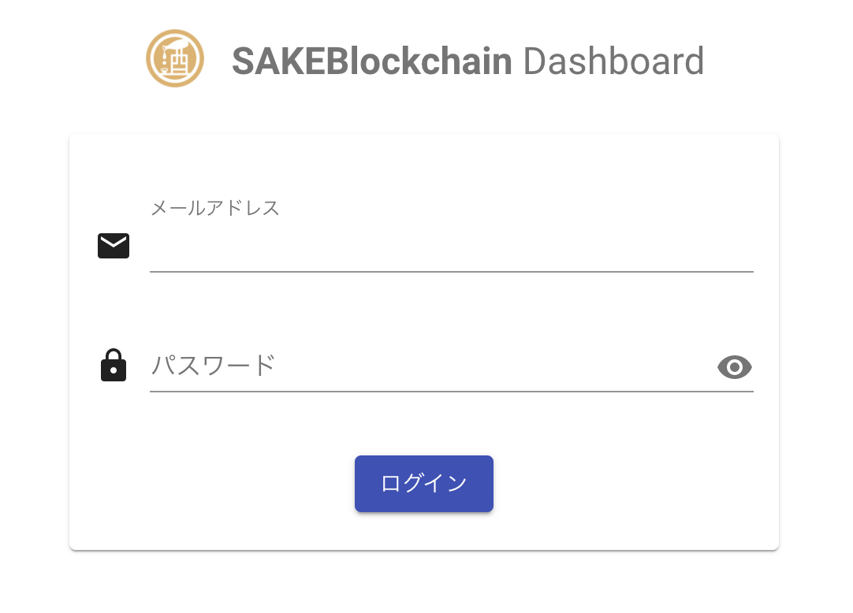Click the Dashboard word in the header
Screen dimensions: 853x613
pos(613,61)
